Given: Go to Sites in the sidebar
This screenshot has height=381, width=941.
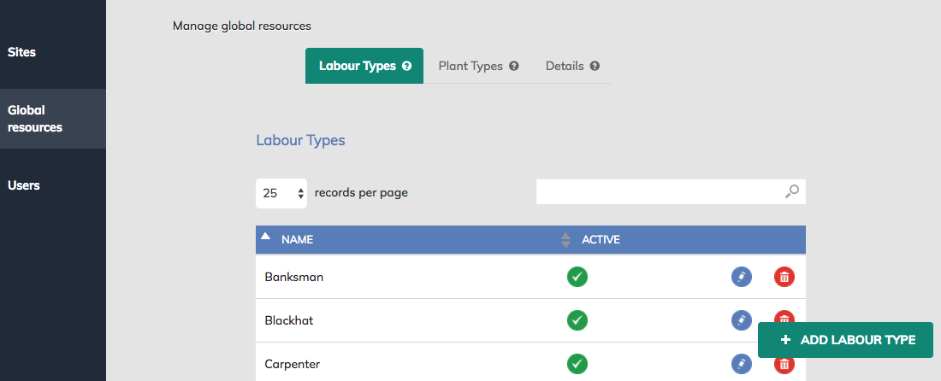Looking at the screenshot, I should (x=21, y=52).
